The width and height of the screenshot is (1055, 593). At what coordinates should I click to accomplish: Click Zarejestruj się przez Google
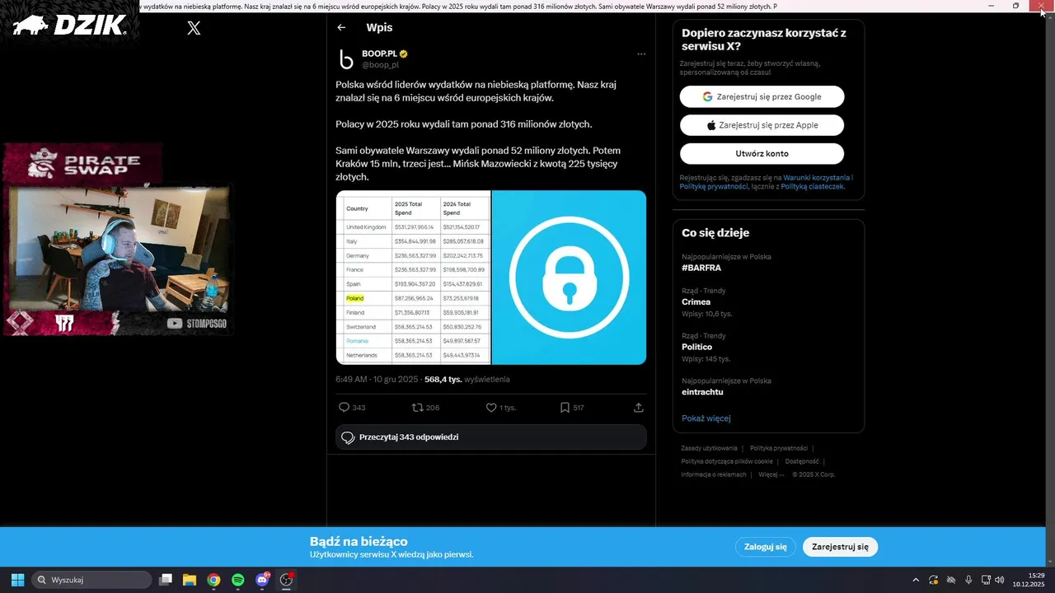coord(762,96)
